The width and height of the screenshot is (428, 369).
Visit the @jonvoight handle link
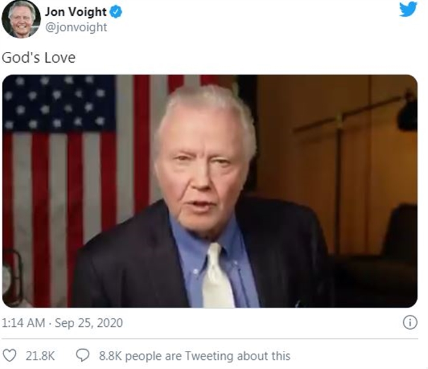(76, 27)
